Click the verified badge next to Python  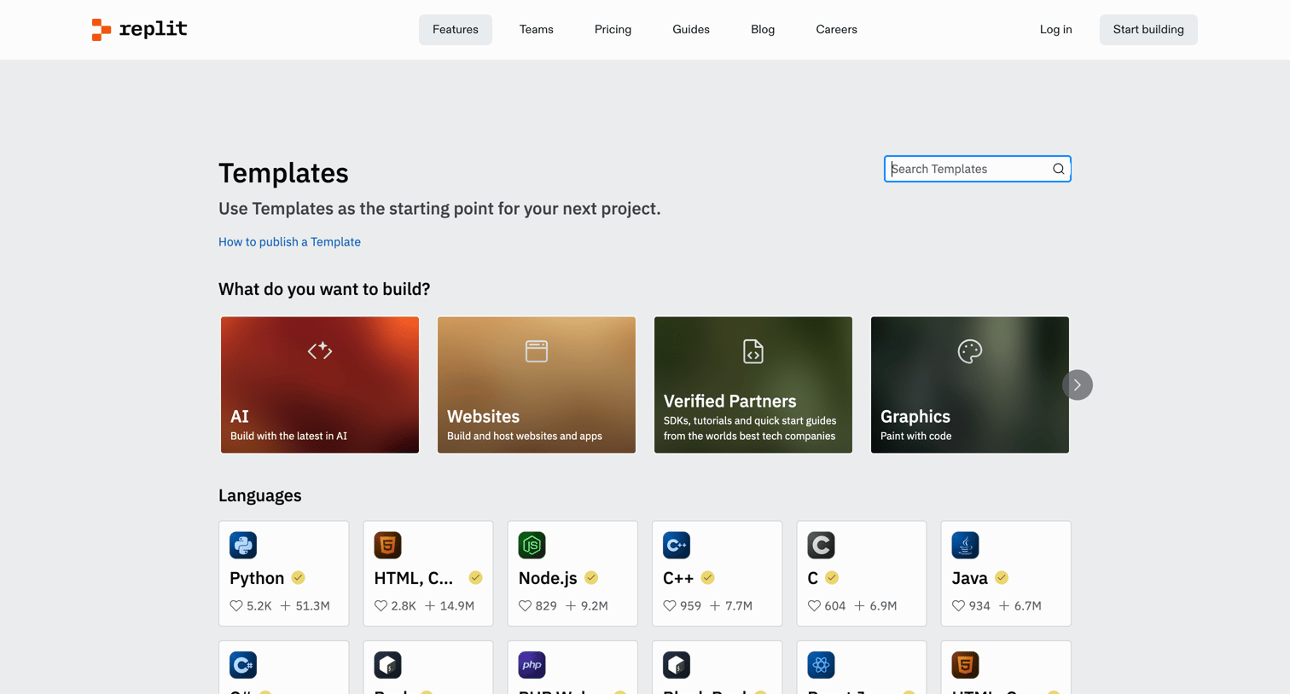pos(299,577)
